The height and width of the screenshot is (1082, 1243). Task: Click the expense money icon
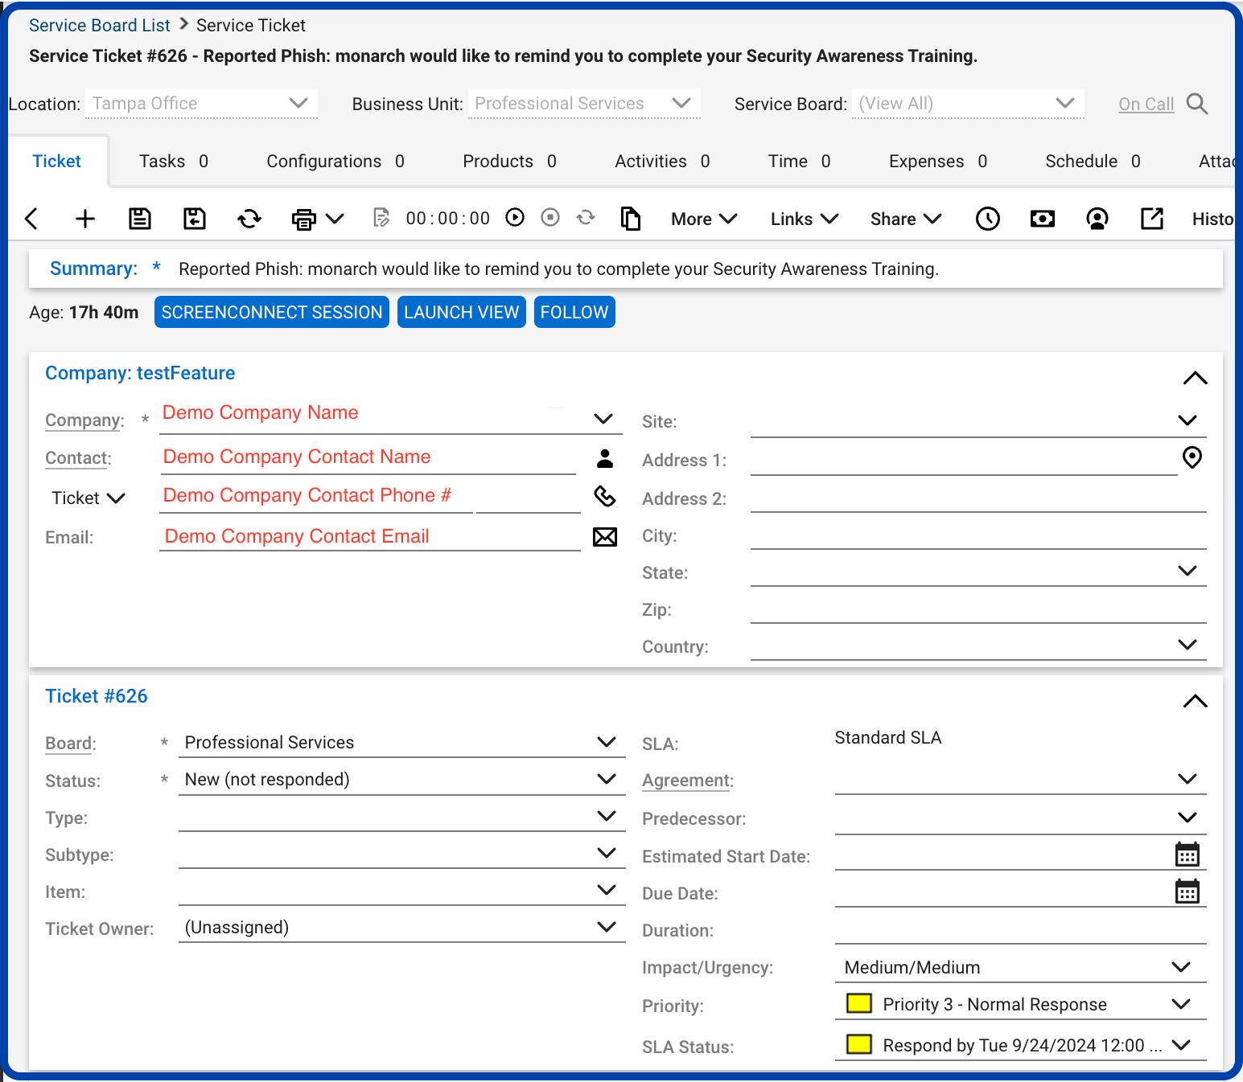[x=1042, y=218]
